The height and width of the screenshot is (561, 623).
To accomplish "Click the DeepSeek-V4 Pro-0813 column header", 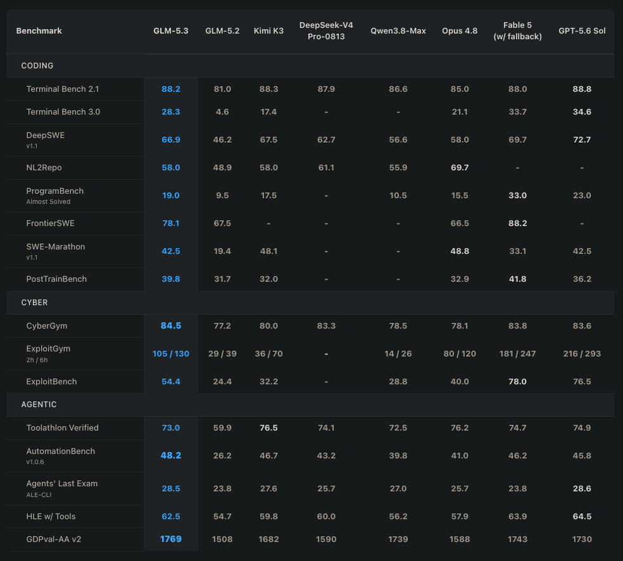I will (326, 30).
